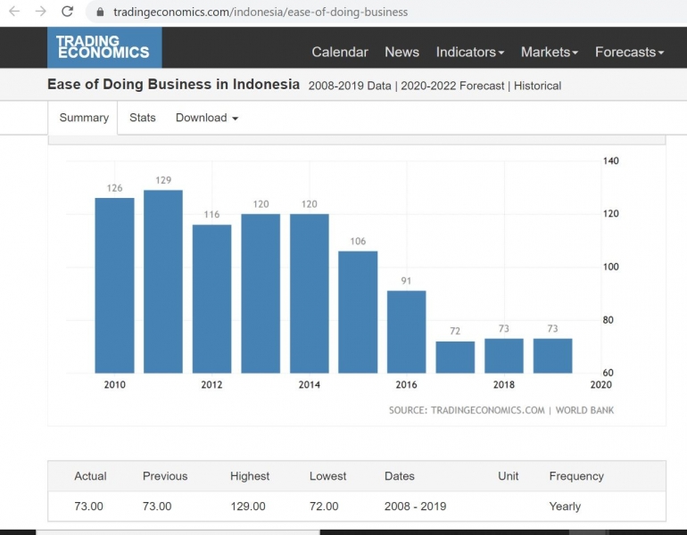
Task: Click the Lowest value 72.00
Action: click(x=324, y=506)
